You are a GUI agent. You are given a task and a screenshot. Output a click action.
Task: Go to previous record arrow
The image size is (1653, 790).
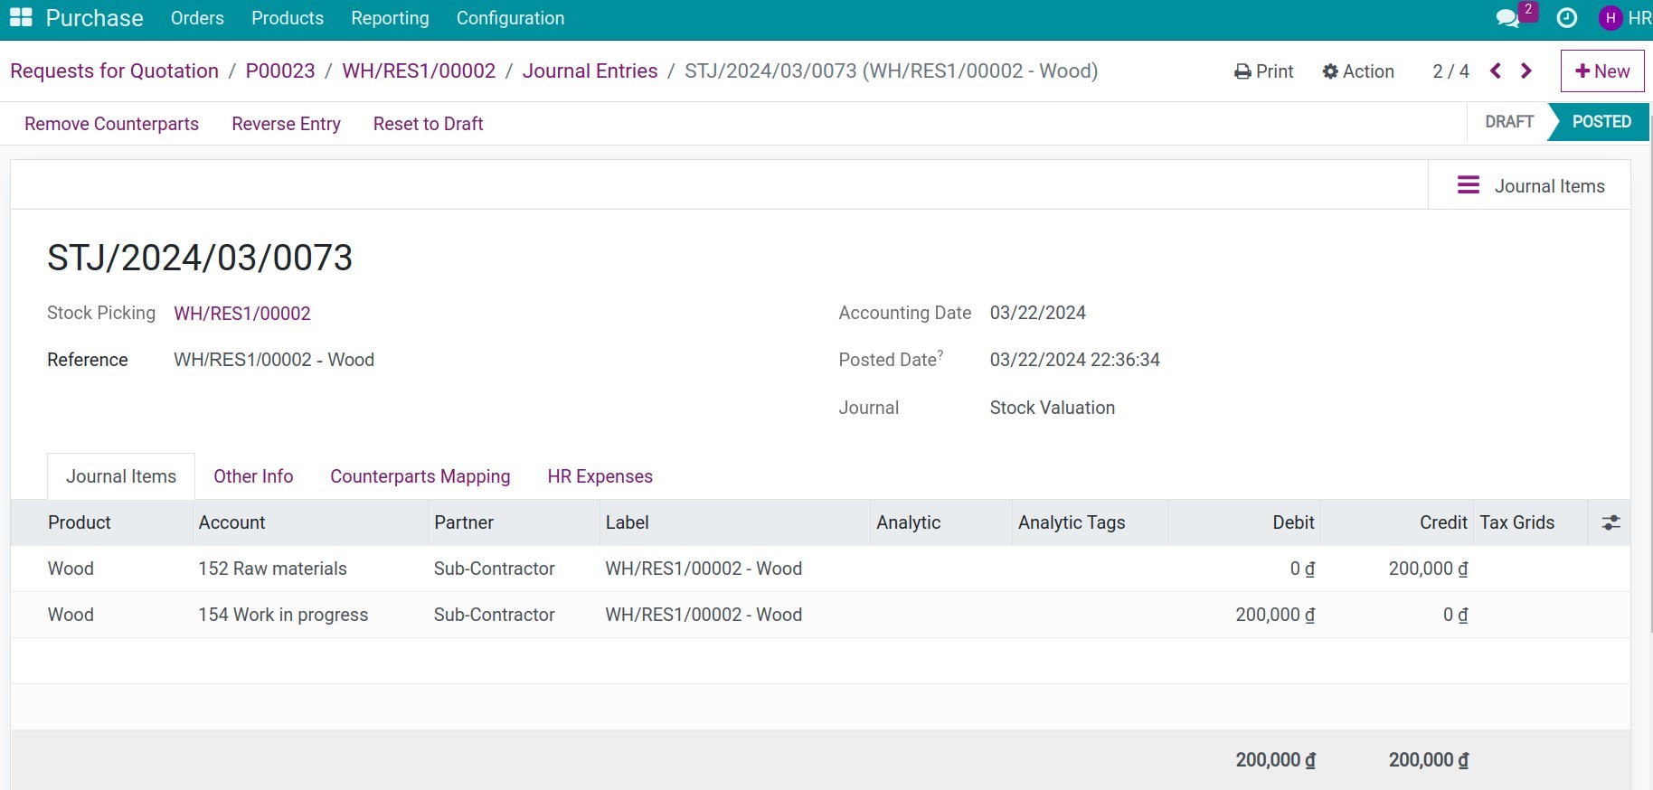1496,71
